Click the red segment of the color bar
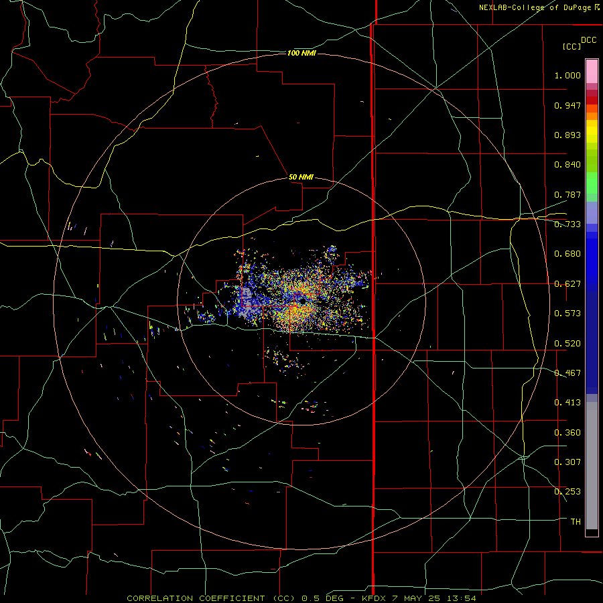 pos(592,100)
